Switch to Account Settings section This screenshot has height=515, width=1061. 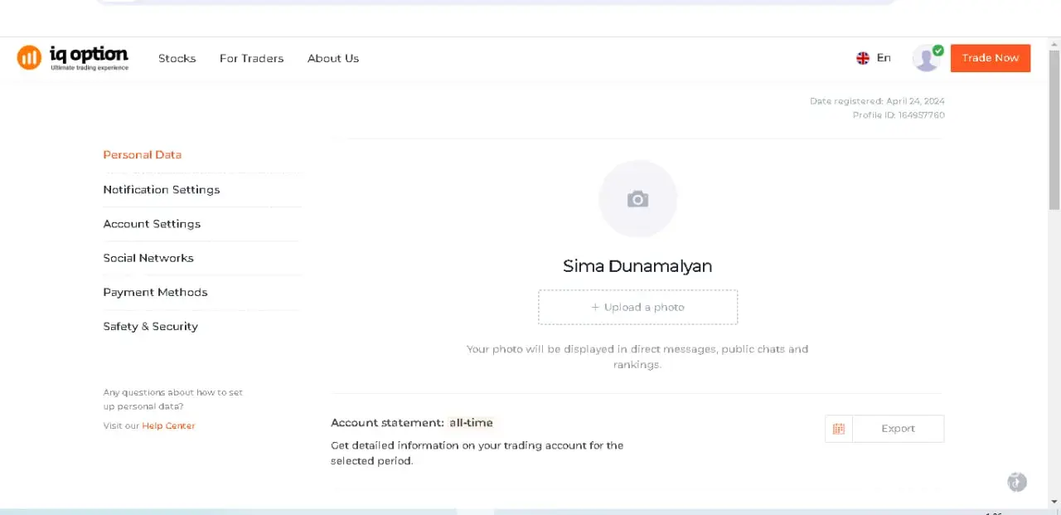click(152, 224)
